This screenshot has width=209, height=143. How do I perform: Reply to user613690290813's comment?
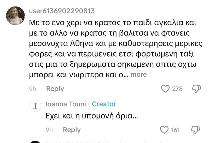click(x=55, y=89)
